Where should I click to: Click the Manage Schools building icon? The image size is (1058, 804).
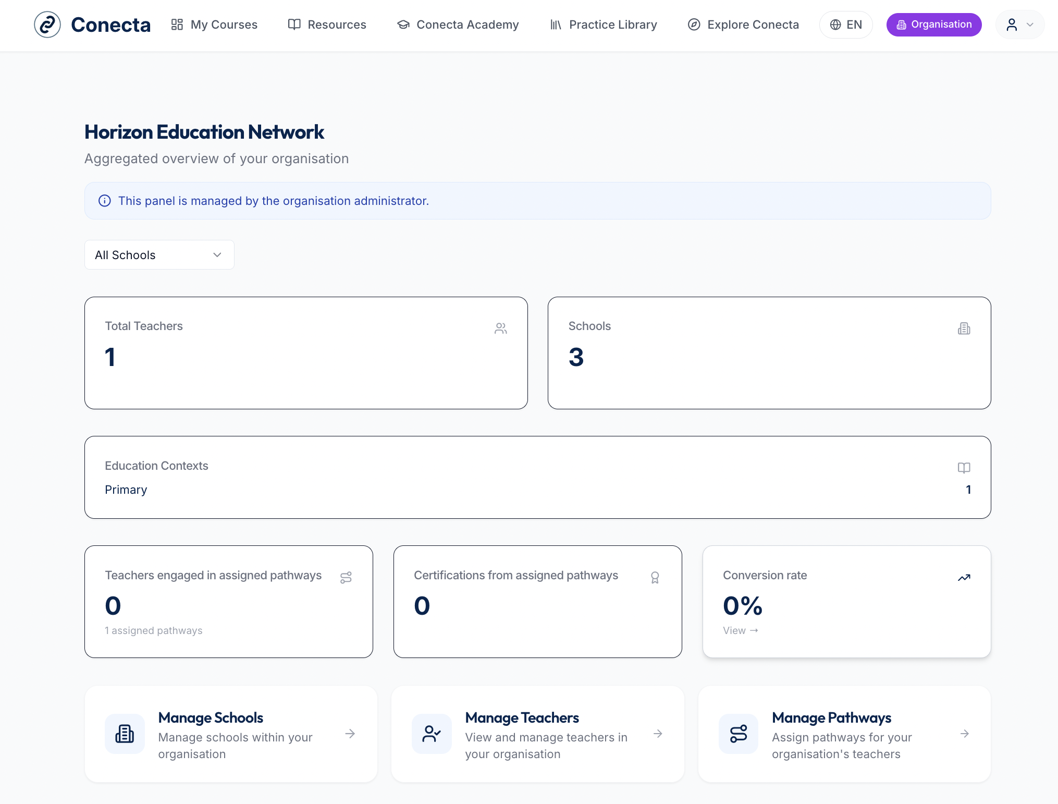click(x=125, y=734)
